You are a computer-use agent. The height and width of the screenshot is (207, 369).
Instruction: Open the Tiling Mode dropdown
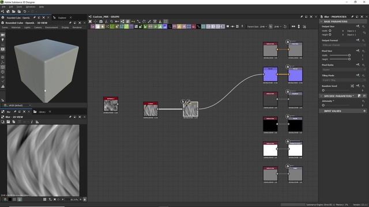coord(344,80)
